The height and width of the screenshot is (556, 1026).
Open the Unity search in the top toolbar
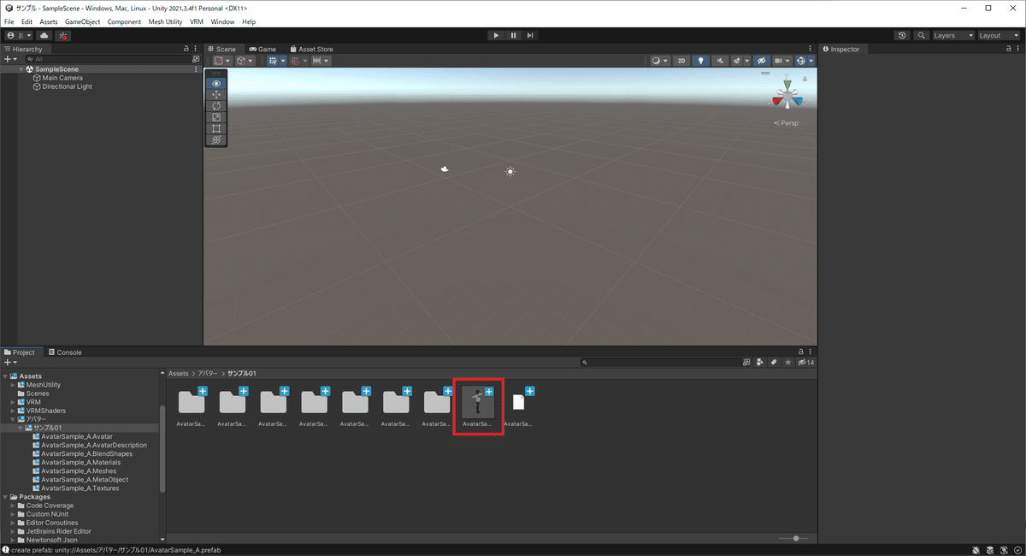(x=922, y=35)
